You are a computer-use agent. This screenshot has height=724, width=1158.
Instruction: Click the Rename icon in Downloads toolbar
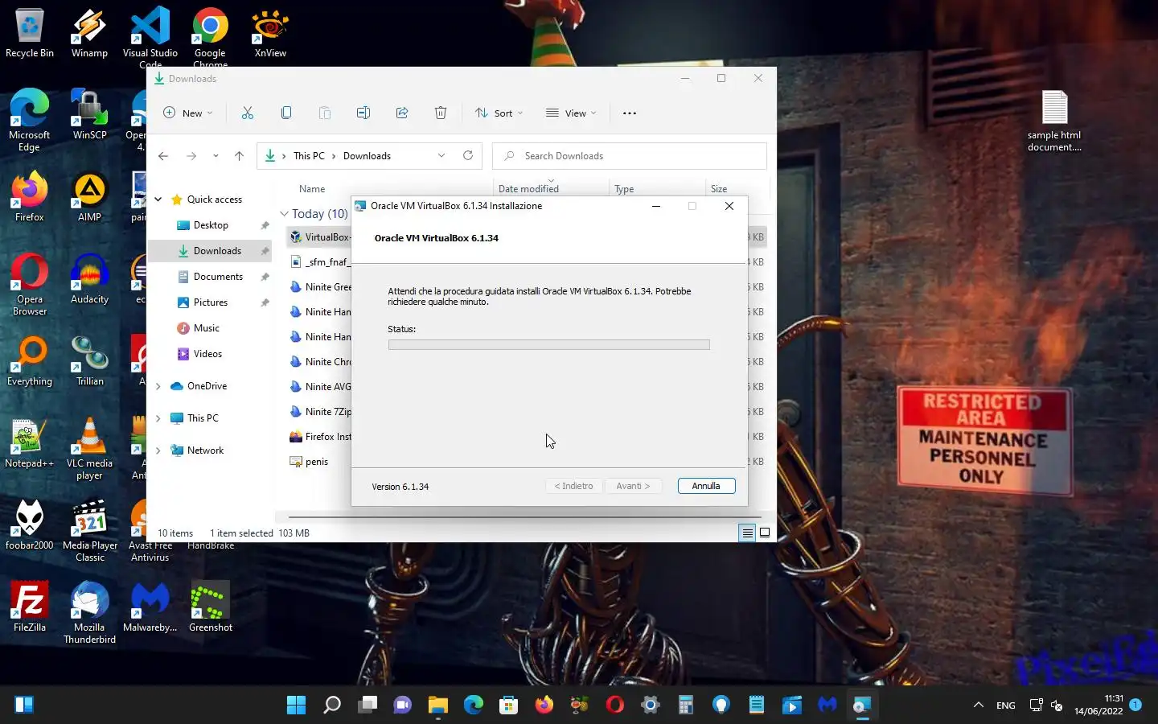(363, 113)
